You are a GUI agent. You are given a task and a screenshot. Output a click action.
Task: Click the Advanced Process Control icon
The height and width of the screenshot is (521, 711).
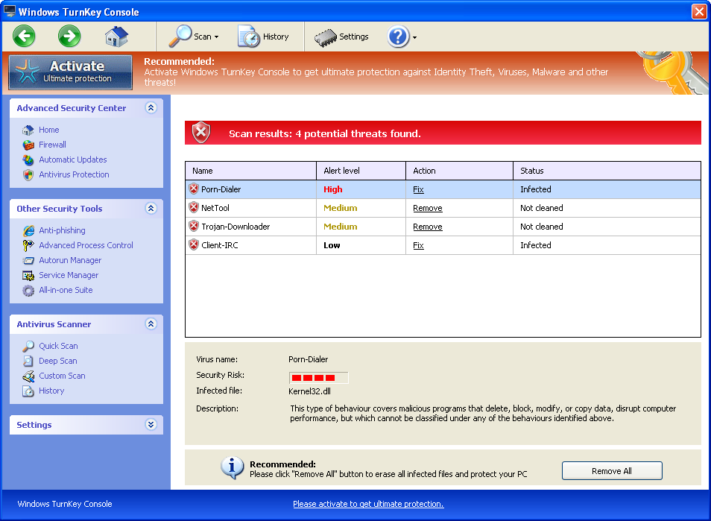coord(28,246)
